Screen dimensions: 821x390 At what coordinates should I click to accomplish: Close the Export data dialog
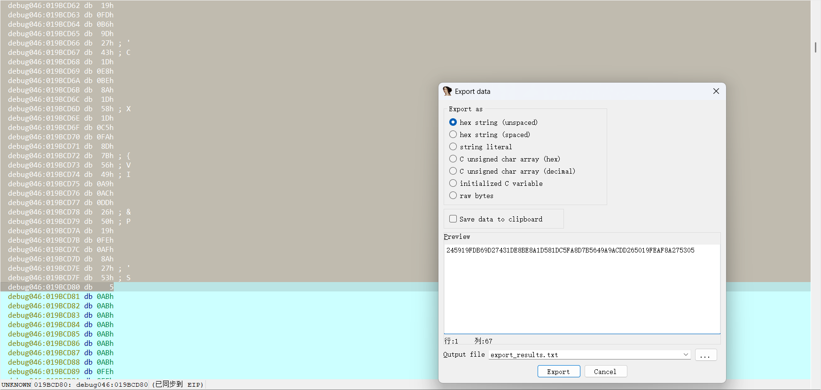tap(716, 91)
